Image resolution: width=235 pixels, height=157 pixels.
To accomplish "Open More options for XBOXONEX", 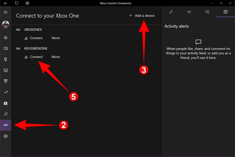I will [x=55, y=38].
